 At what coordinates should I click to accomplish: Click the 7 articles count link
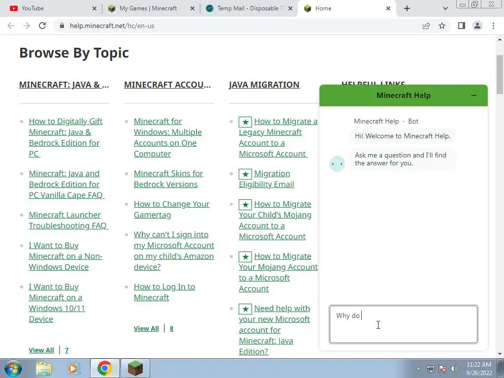(66, 350)
